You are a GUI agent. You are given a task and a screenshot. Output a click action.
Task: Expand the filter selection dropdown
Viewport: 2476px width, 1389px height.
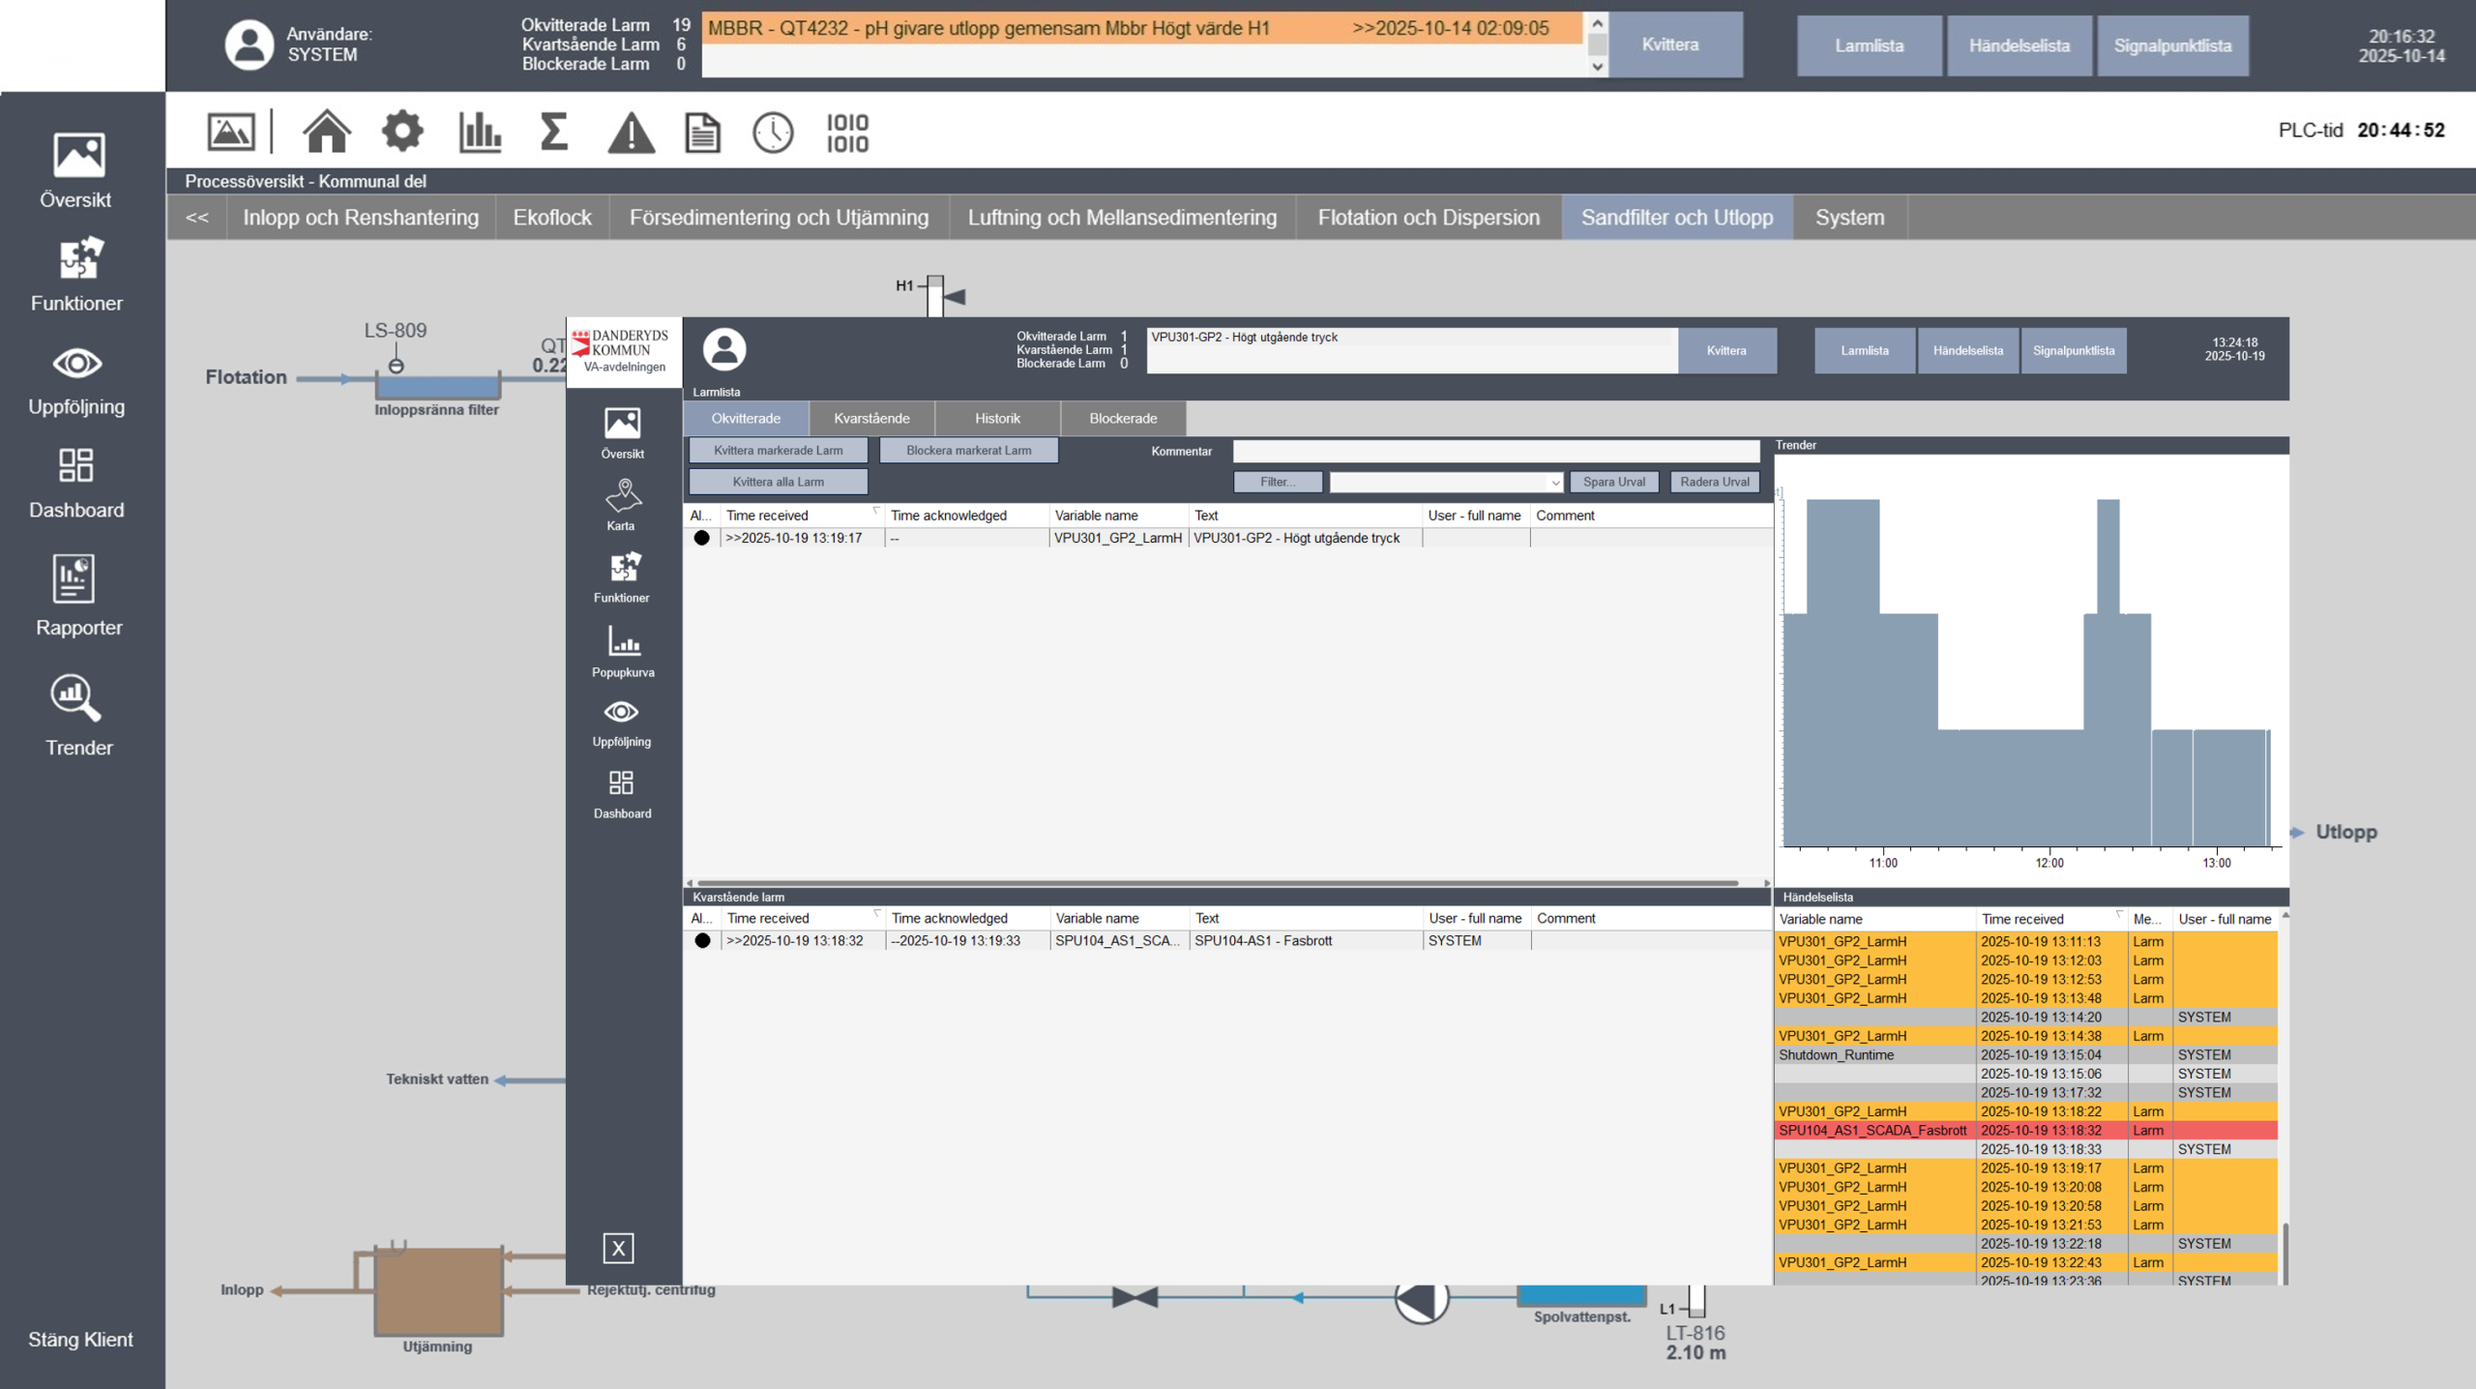click(x=1554, y=482)
